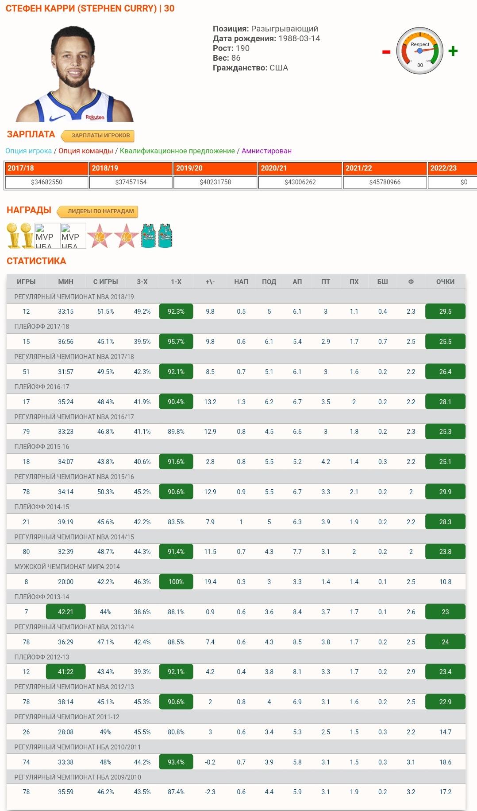477x811 pixels.
Task: Open the first gold championship trophy award
Action: [x=13, y=235]
